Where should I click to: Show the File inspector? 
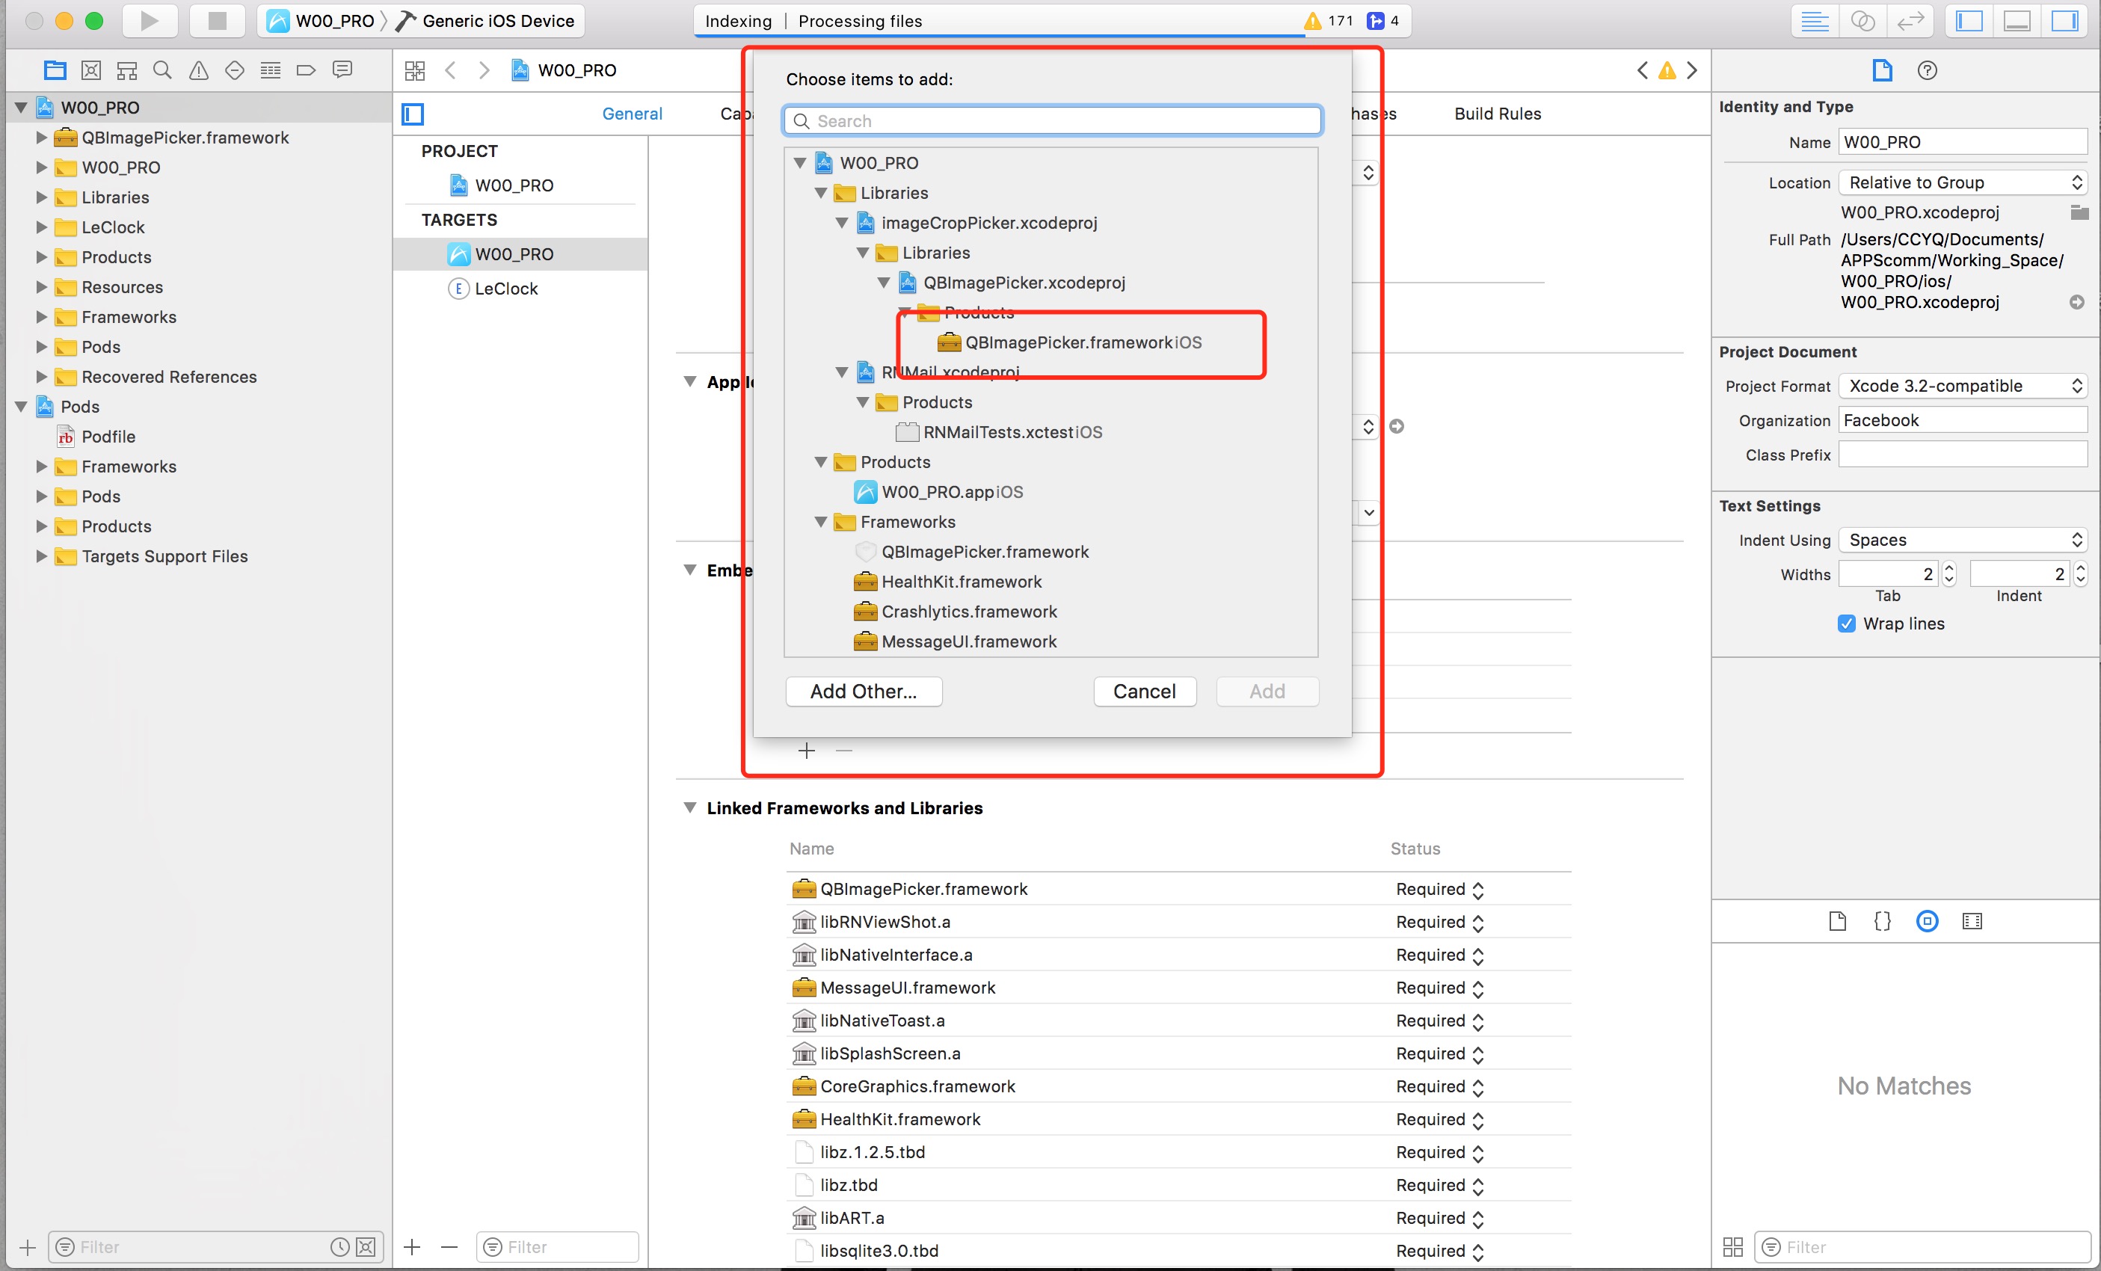pyautogui.click(x=1883, y=70)
